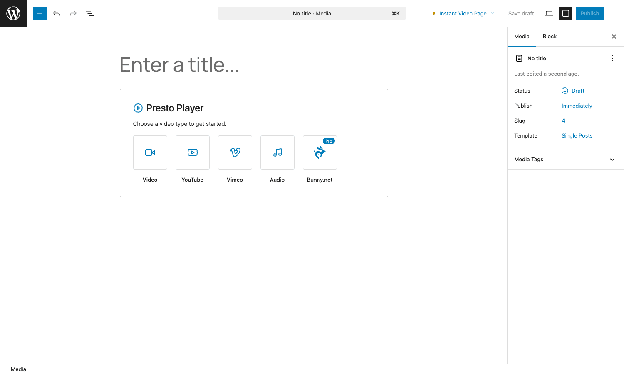
Task: Click the Enter a title field
Action: (254, 65)
